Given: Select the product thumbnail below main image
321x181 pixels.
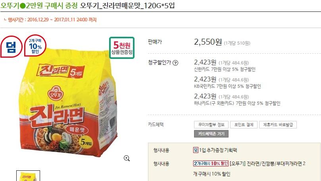Looking at the screenshot, I should point(28,176).
